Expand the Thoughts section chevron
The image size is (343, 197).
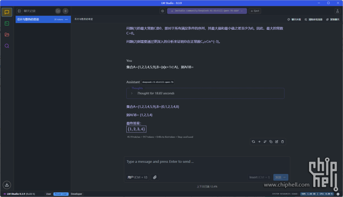(x=132, y=93)
